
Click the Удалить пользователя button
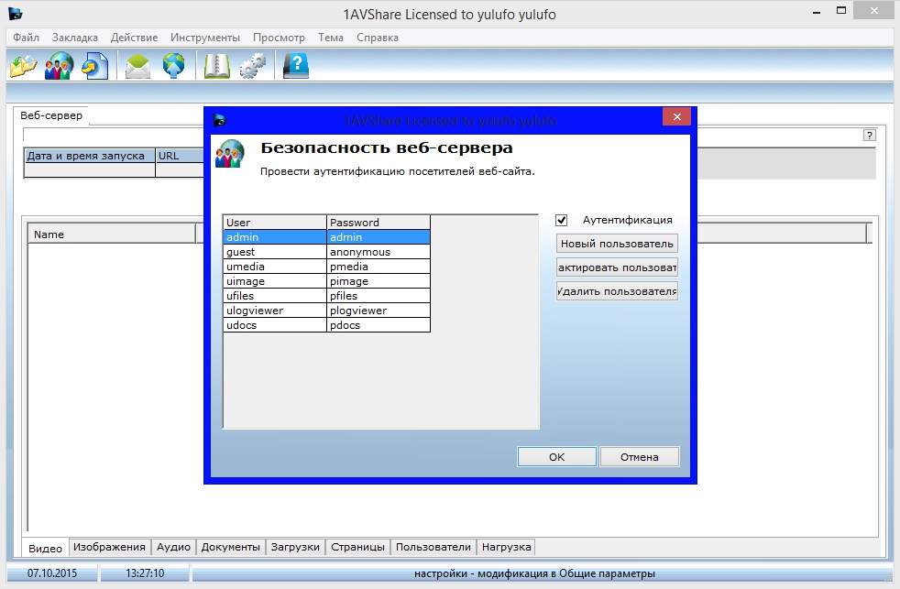617,291
